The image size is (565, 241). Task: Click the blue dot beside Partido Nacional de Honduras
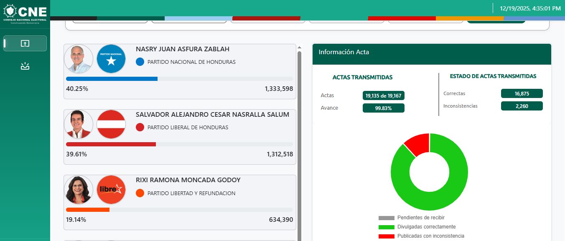(x=139, y=62)
